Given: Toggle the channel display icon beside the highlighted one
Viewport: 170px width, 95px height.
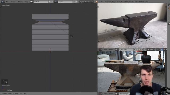Looking at the screenshot, I should pos(164,50).
